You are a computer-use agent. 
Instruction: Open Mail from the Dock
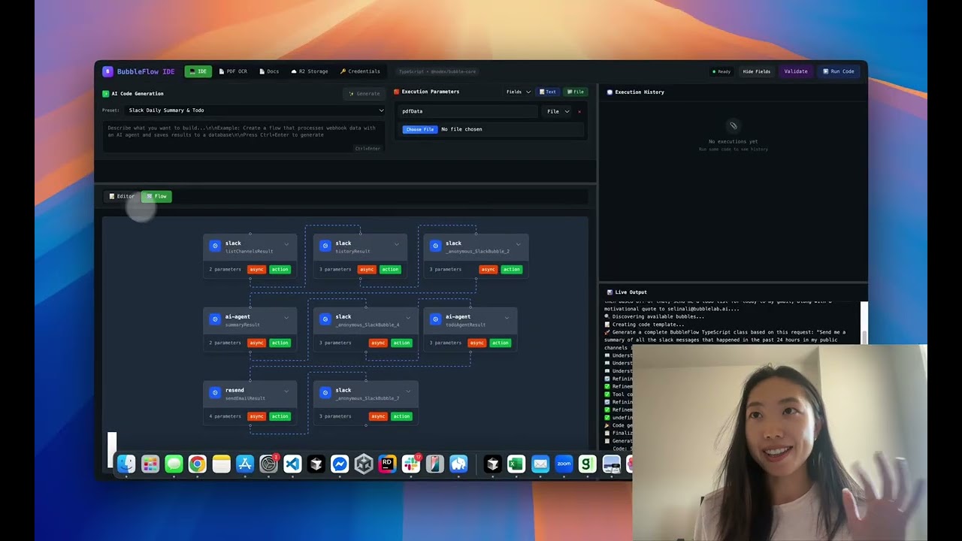pyautogui.click(x=540, y=464)
